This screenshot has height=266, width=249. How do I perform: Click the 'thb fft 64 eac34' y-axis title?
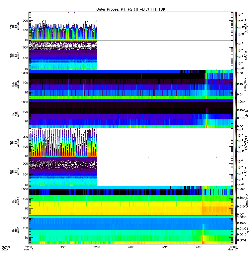(15, 26)
